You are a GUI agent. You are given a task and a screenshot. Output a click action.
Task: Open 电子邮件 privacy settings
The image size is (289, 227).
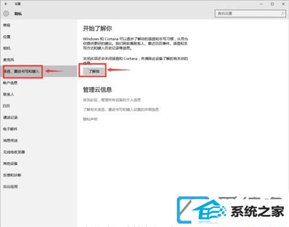[x=10, y=129]
